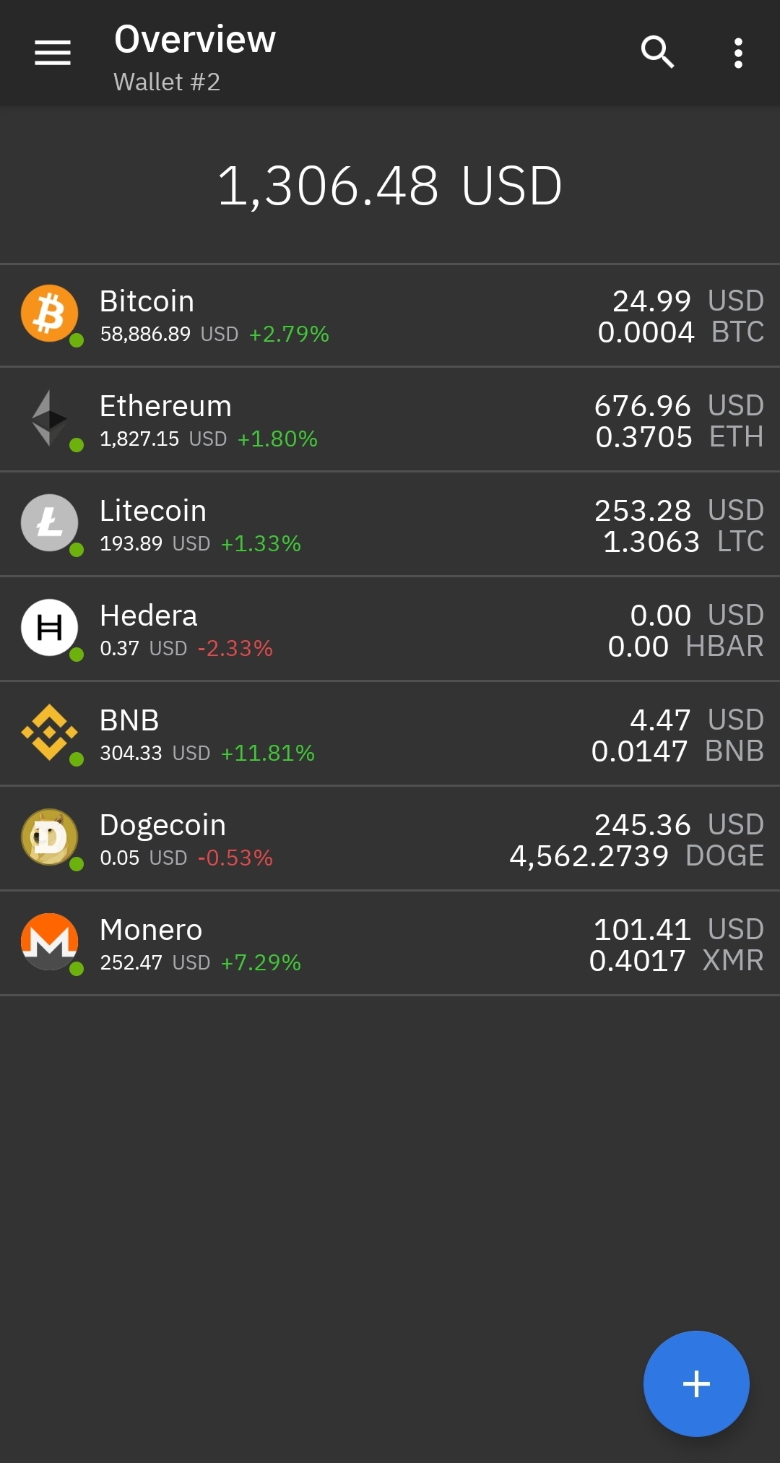Open the hamburger navigation menu
This screenshot has width=780, height=1463.
pyautogui.click(x=53, y=53)
